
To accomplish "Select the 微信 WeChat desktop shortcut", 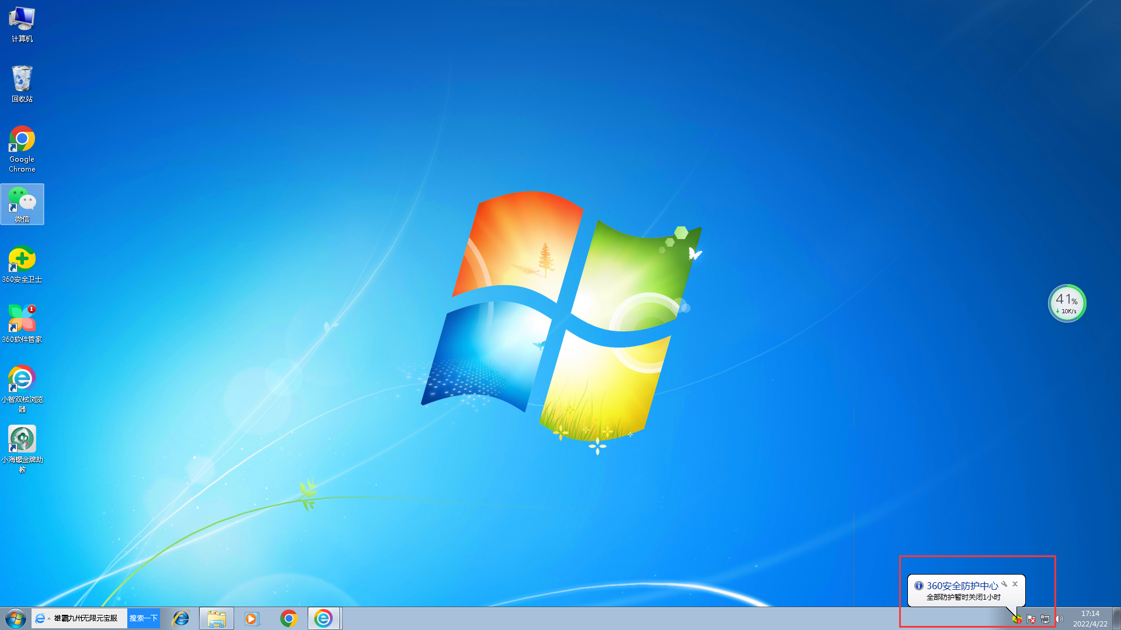I will point(22,204).
